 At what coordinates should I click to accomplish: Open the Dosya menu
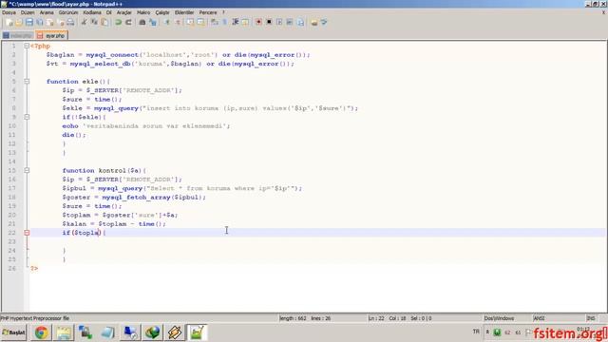pyautogui.click(x=9, y=12)
